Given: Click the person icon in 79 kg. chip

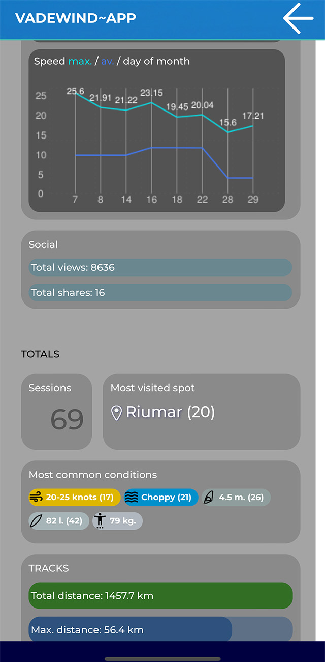Looking at the screenshot, I should click(x=100, y=521).
